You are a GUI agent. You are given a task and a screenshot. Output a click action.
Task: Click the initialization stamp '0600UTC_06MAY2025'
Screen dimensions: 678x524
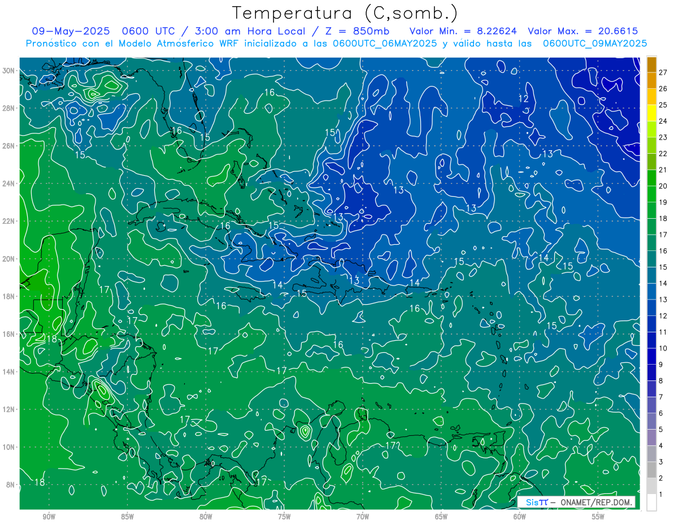385,43
